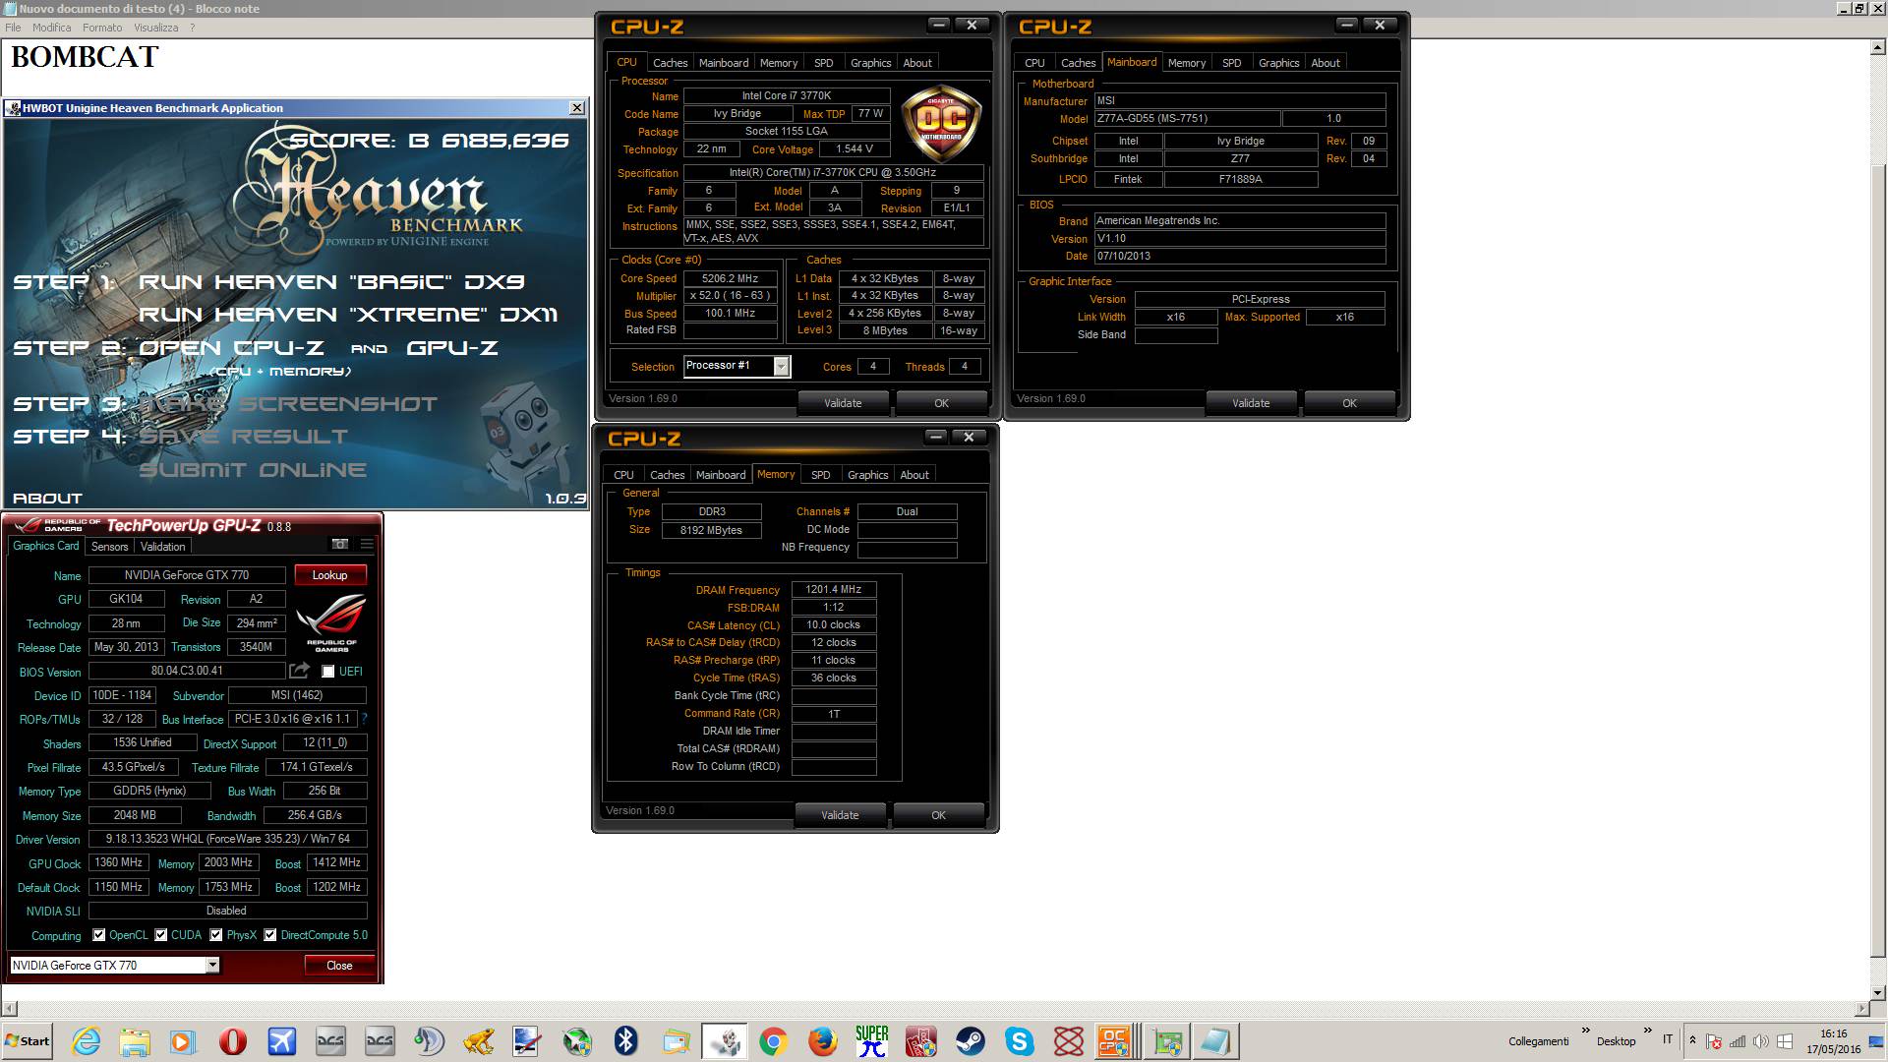
Task: Click the first DCS taskbar icon
Action: point(330,1040)
